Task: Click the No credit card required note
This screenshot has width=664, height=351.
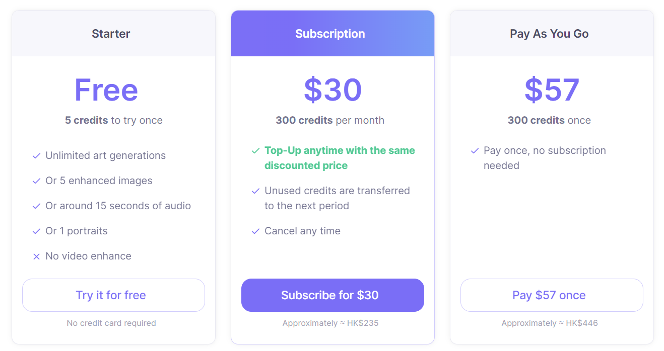Action: tap(111, 323)
